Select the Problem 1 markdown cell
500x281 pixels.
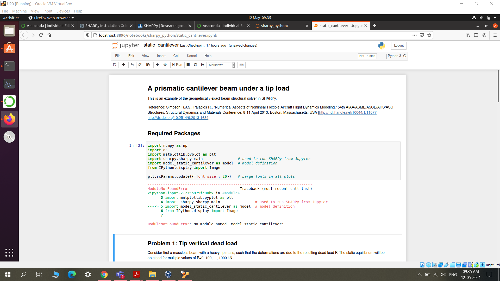pyautogui.click(x=258, y=248)
